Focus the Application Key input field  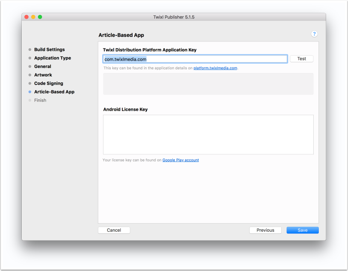(x=195, y=59)
